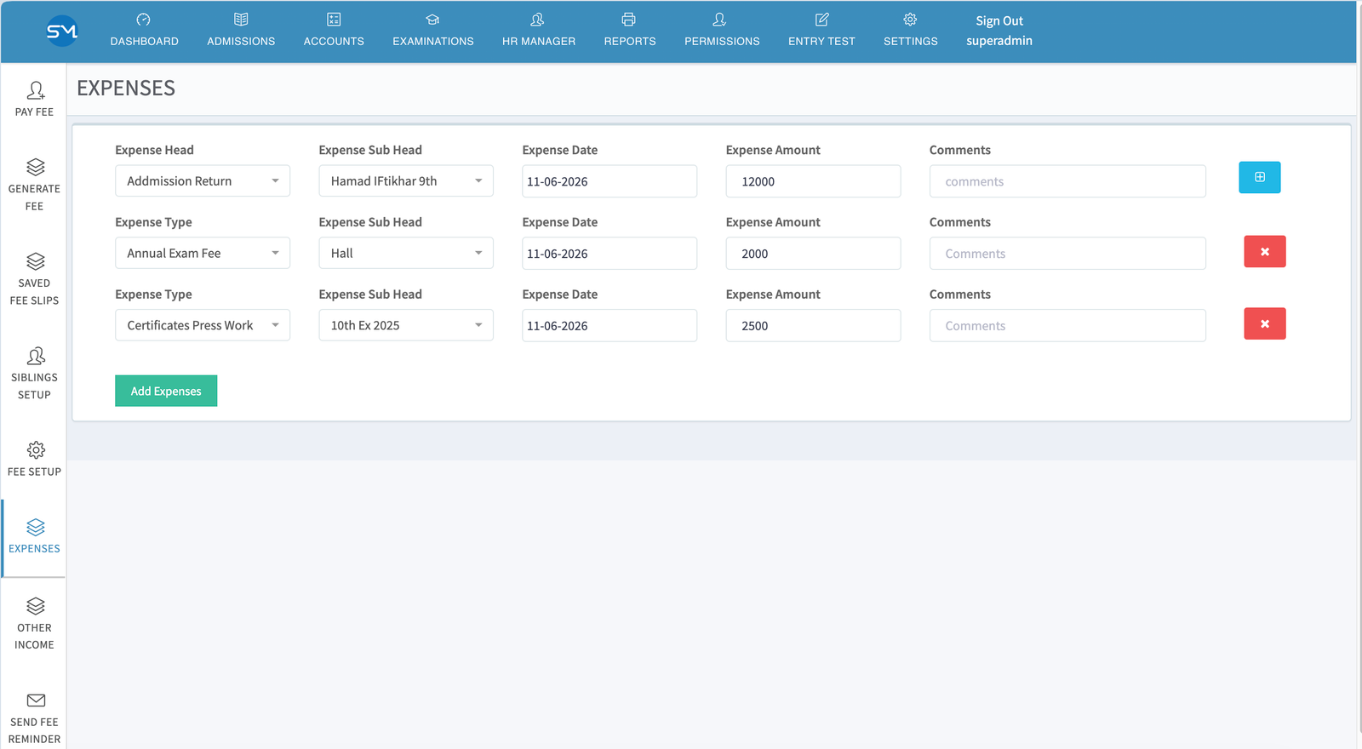The image size is (1362, 749).
Task: Click the Sign Out link
Action: tap(999, 20)
